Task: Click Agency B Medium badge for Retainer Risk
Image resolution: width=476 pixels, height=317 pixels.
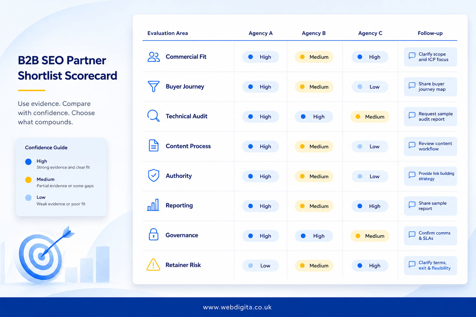Action: pyautogui.click(x=314, y=266)
